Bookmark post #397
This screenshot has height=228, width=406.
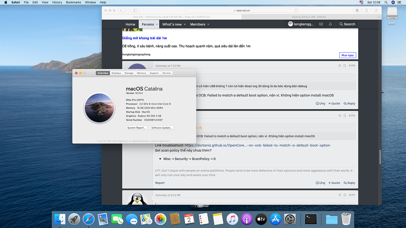(344, 195)
